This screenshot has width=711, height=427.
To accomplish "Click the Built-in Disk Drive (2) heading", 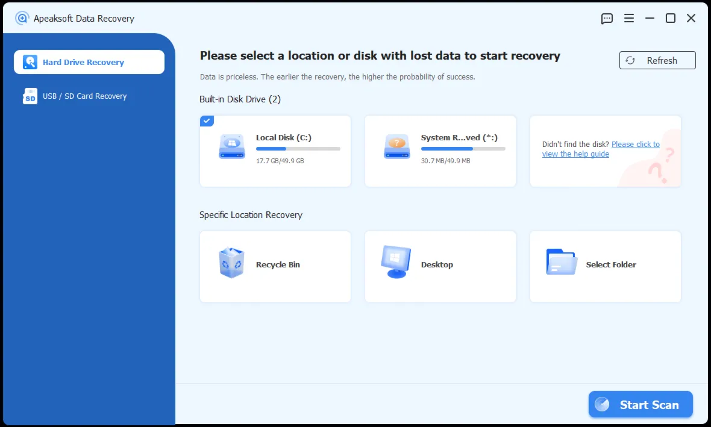I will [x=240, y=99].
